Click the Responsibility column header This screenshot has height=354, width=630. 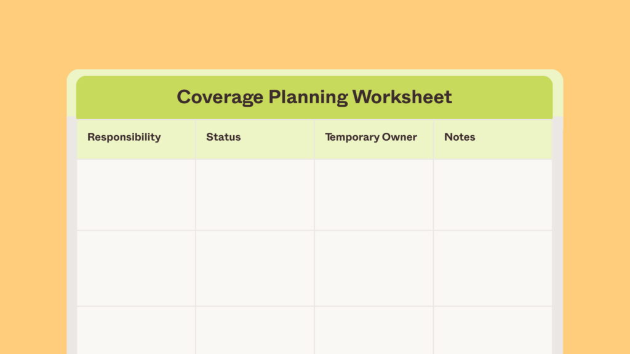click(124, 137)
